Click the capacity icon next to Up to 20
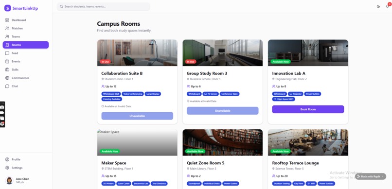 [274, 176]
